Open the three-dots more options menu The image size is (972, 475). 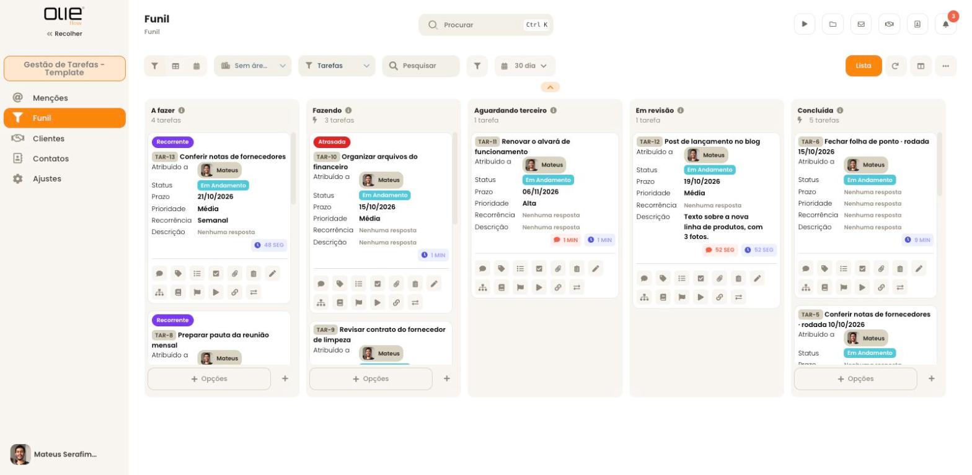tap(946, 66)
